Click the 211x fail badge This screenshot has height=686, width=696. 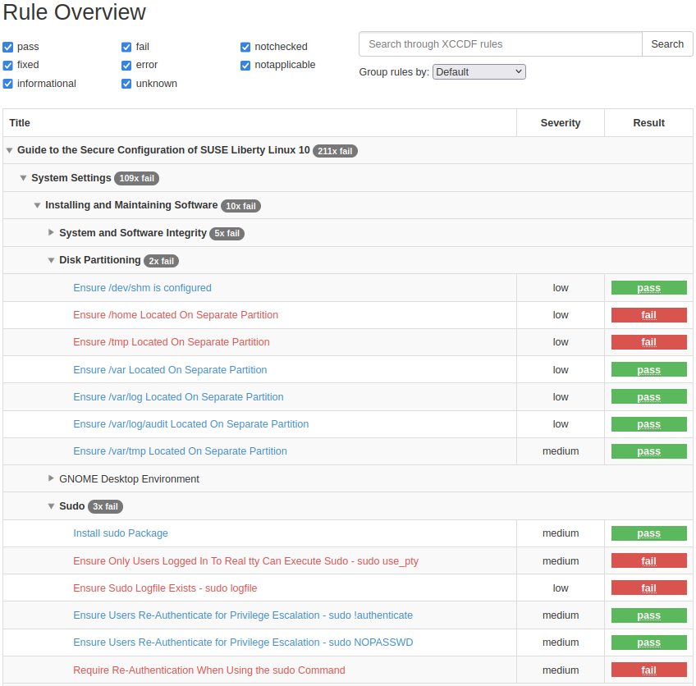click(x=335, y=151)
